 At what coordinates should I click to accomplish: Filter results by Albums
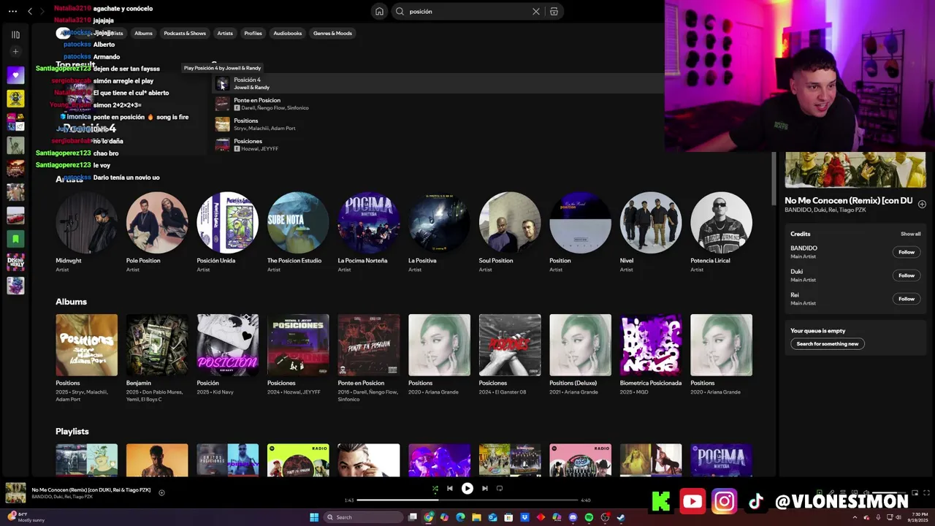pyautogui.click(x=144, y=34)
